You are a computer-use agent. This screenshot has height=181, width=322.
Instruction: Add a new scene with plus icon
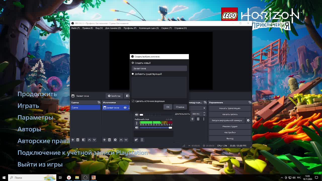click(x=73, y=140)
